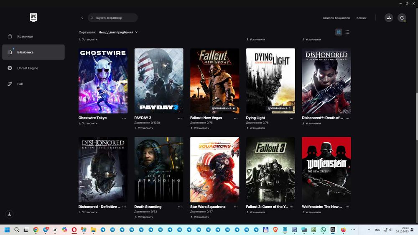Viewport: 418px width, 235px height.
Task: Click Доповнення: 2 badge on Dying Light
Action: pyautogui.click(x=279, y=109)
